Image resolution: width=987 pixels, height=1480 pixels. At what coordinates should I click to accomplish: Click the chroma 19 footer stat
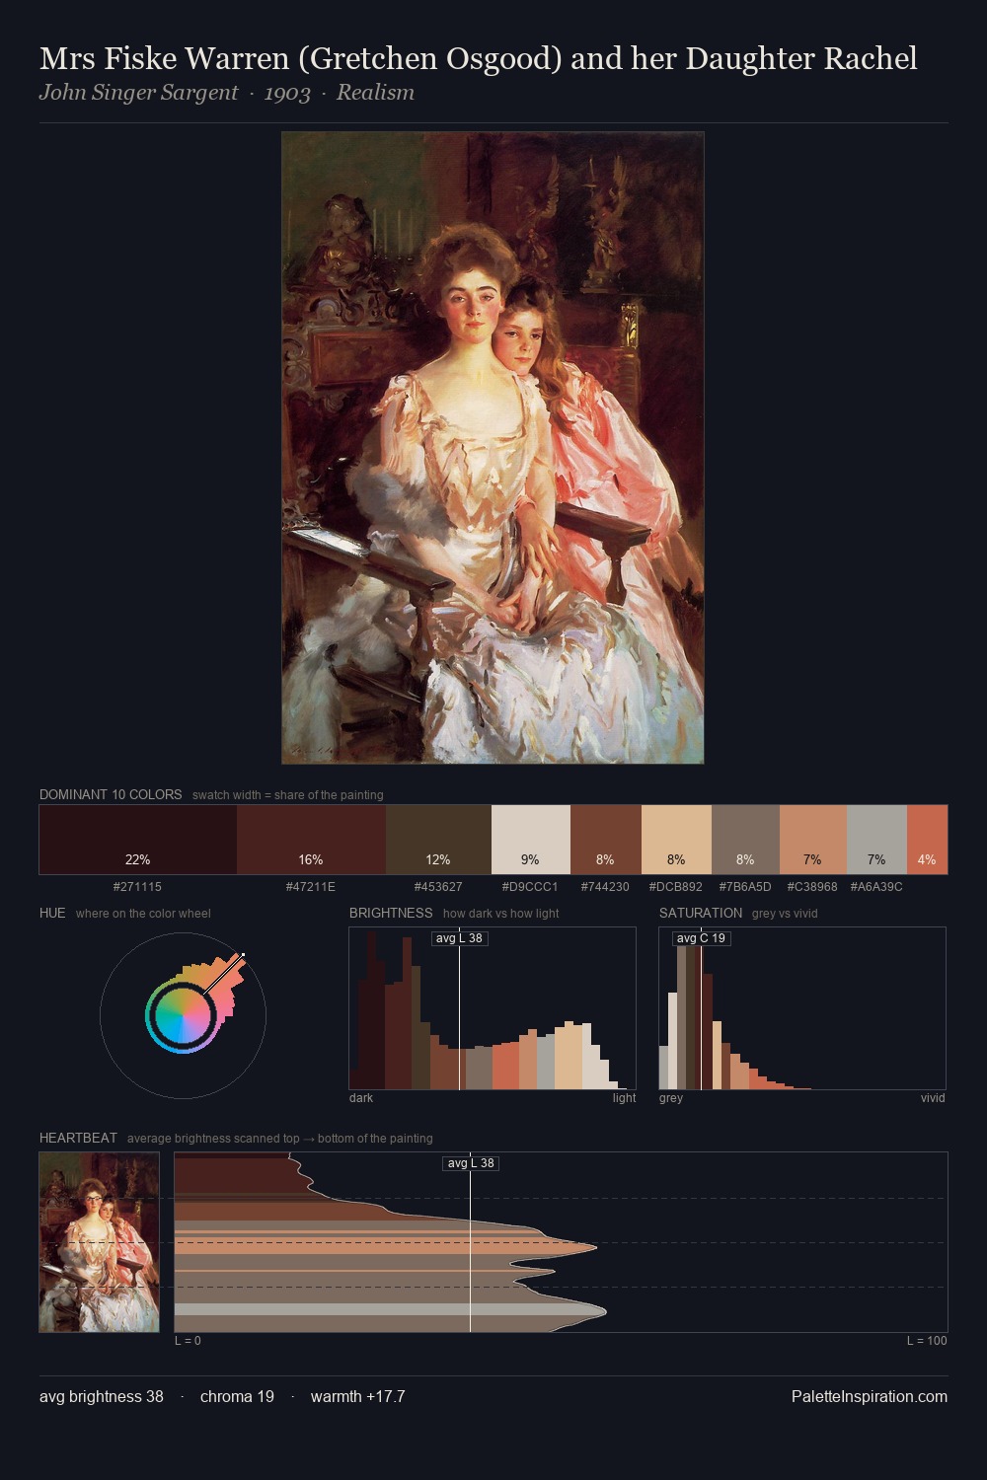(237, 1396)
